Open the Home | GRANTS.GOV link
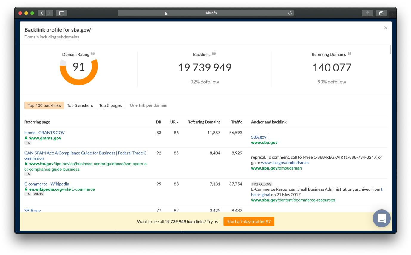The height and width of the screenshot is (255, 411). [x=44, y=133]
